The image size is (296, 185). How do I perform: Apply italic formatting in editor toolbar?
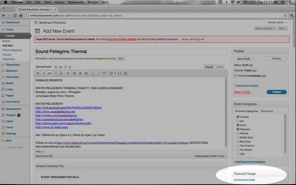[44, 73]
